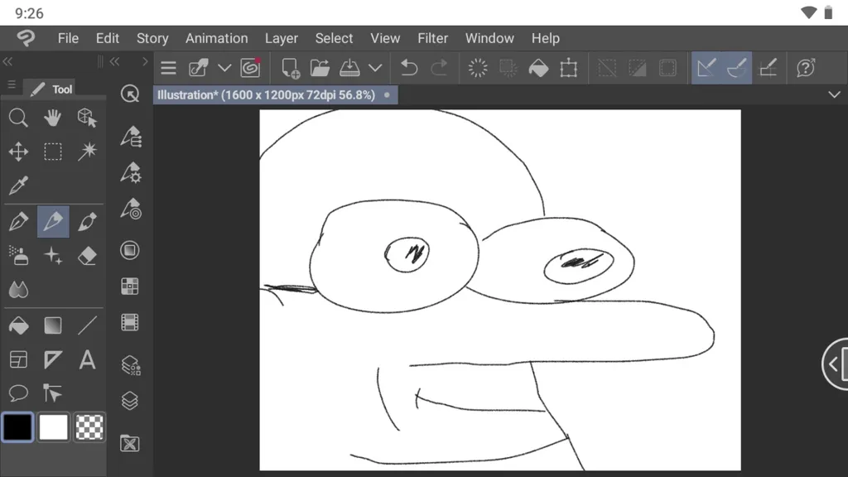Viewport: 848px width, 477px height.
Task: Select the transparent checkered color swatch
Action: pyautogui.click(x=89, y=427)
